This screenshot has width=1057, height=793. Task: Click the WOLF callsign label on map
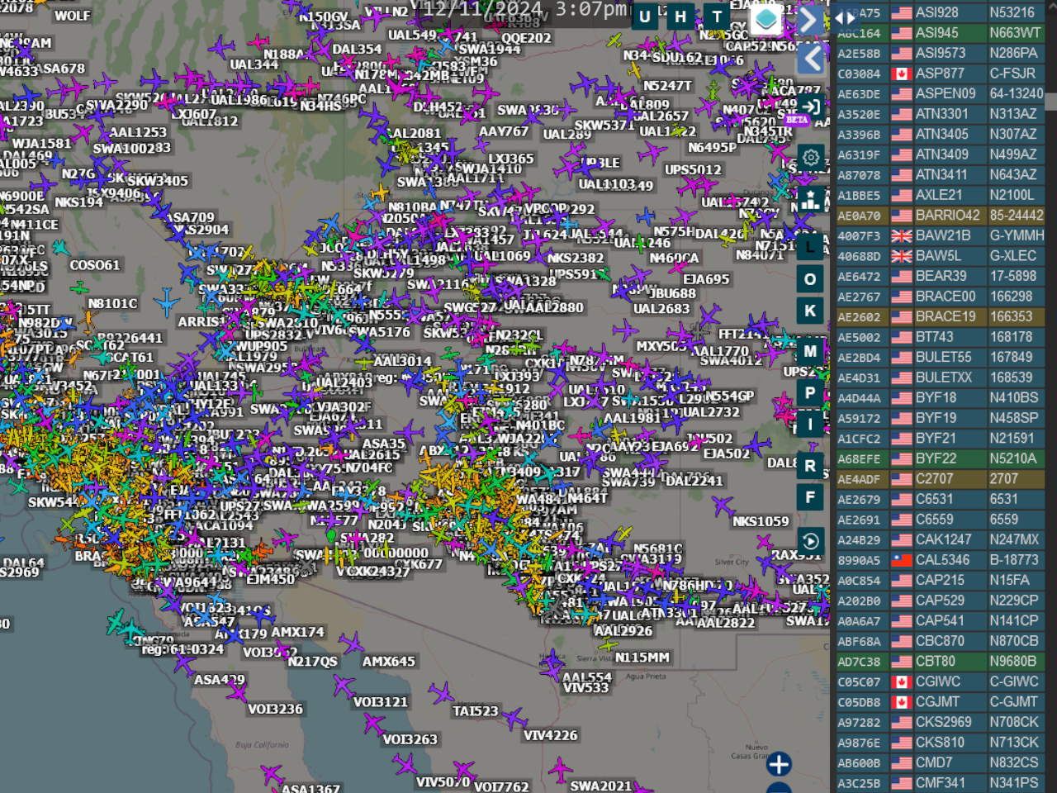[73, 16]
